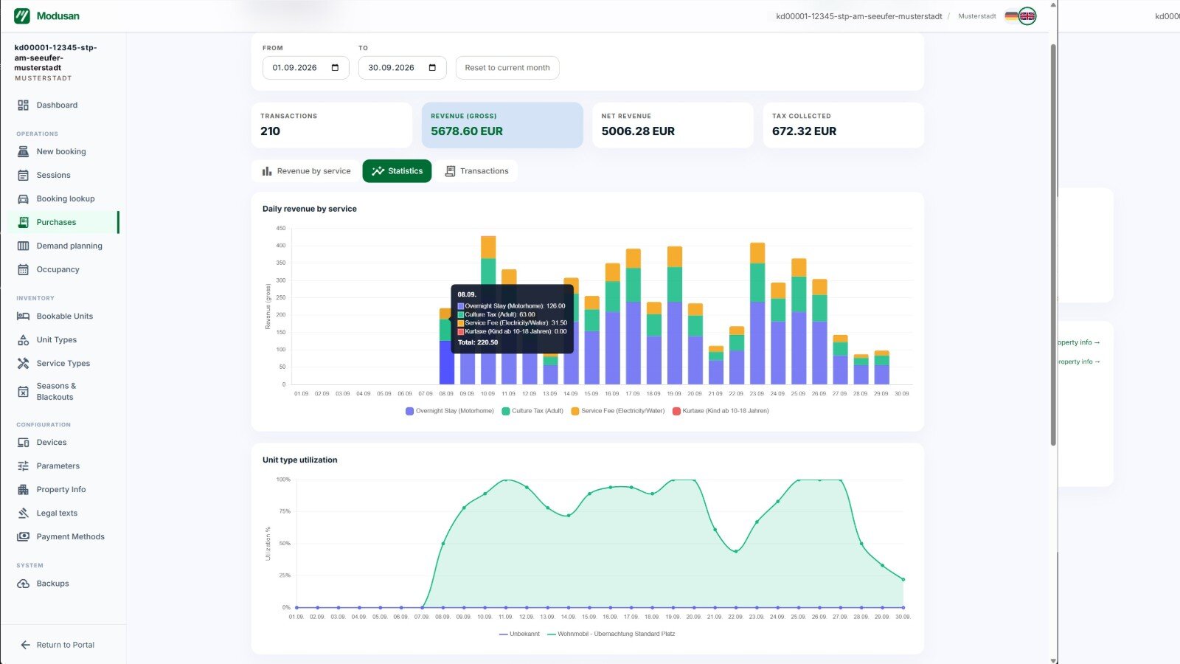The image size is (1180, 664).
Task: Open Booking lookup car icon
Action: pyautogui.click(x=23, y=198)
